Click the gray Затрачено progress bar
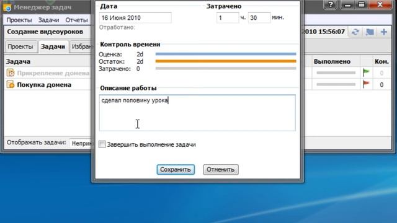This screenshot has height=223, width=397. tap(226, 68)
